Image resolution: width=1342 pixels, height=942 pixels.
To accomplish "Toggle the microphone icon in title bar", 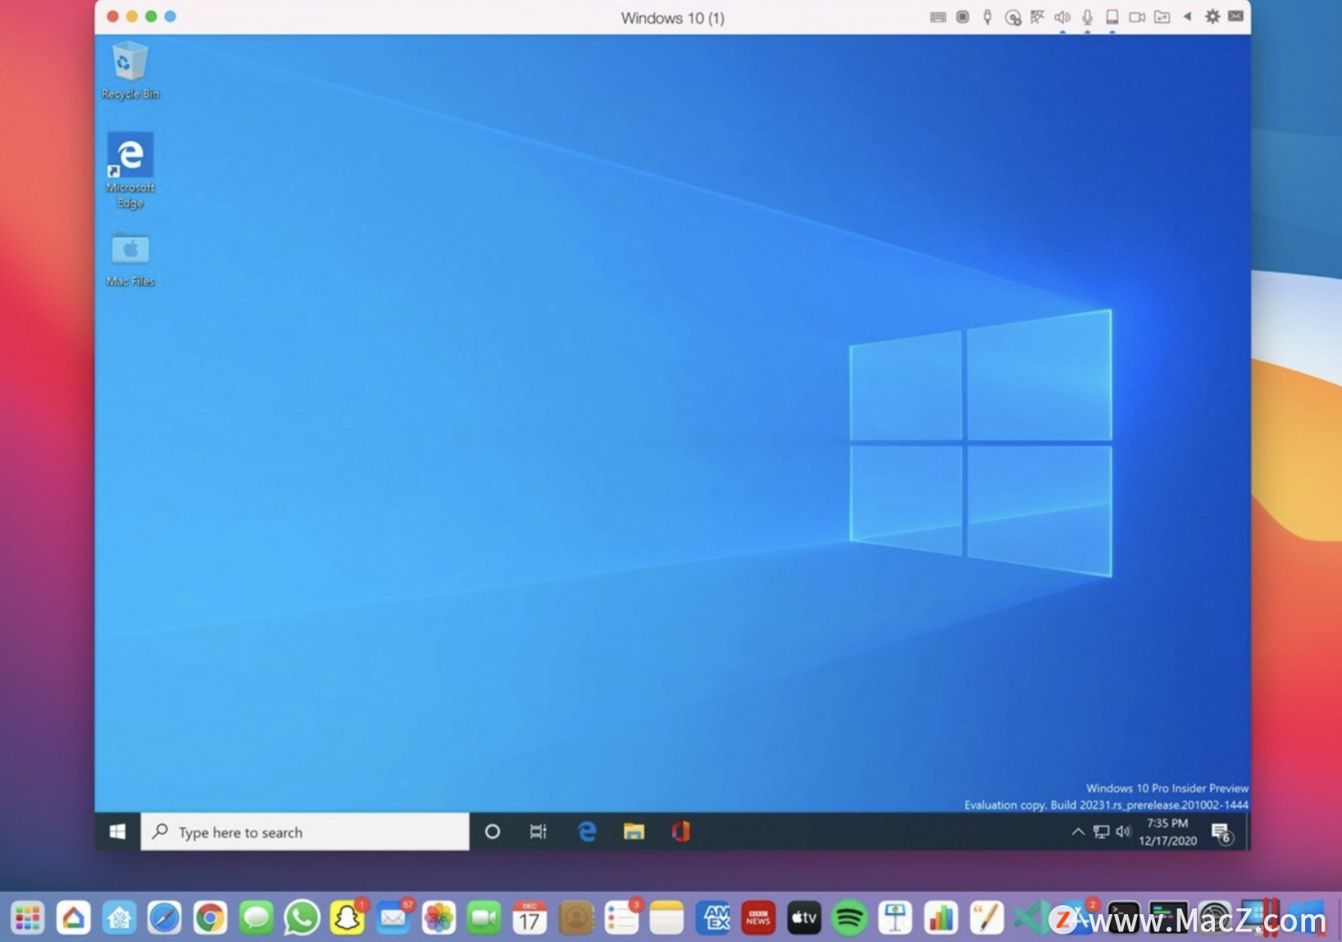I will pyautogui.click(x=1087, y=17).
